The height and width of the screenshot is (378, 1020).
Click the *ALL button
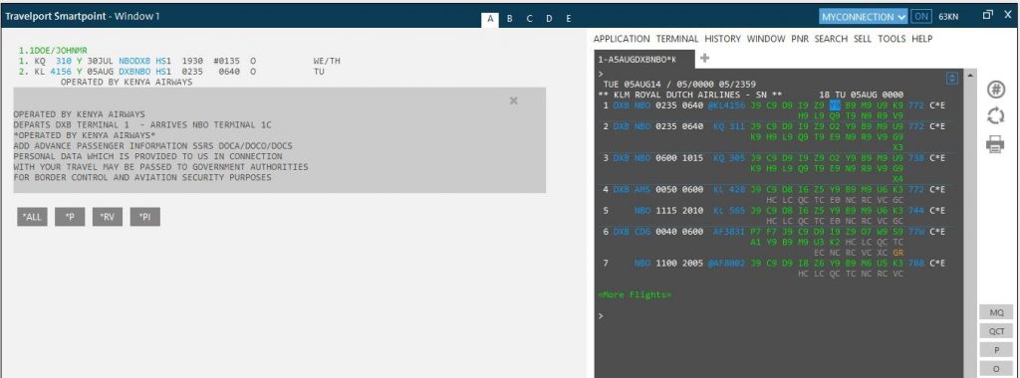[33, 218]
